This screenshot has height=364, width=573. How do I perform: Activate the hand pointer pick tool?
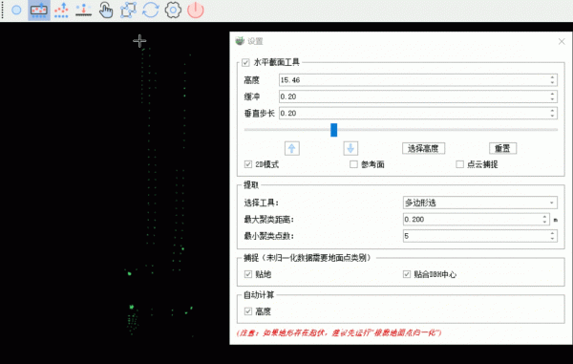106,11
